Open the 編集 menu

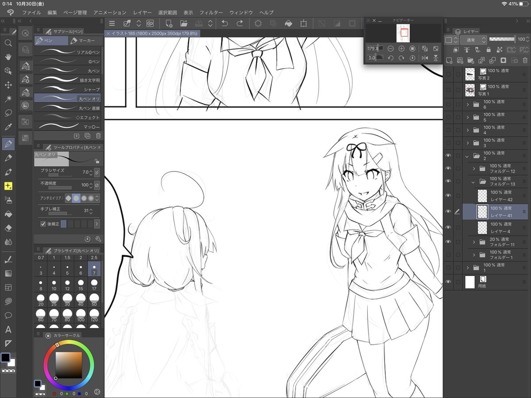52,12
